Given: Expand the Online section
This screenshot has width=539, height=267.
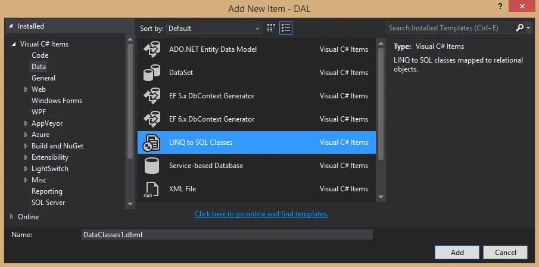Looking at the screenshot, I should 11,217.
